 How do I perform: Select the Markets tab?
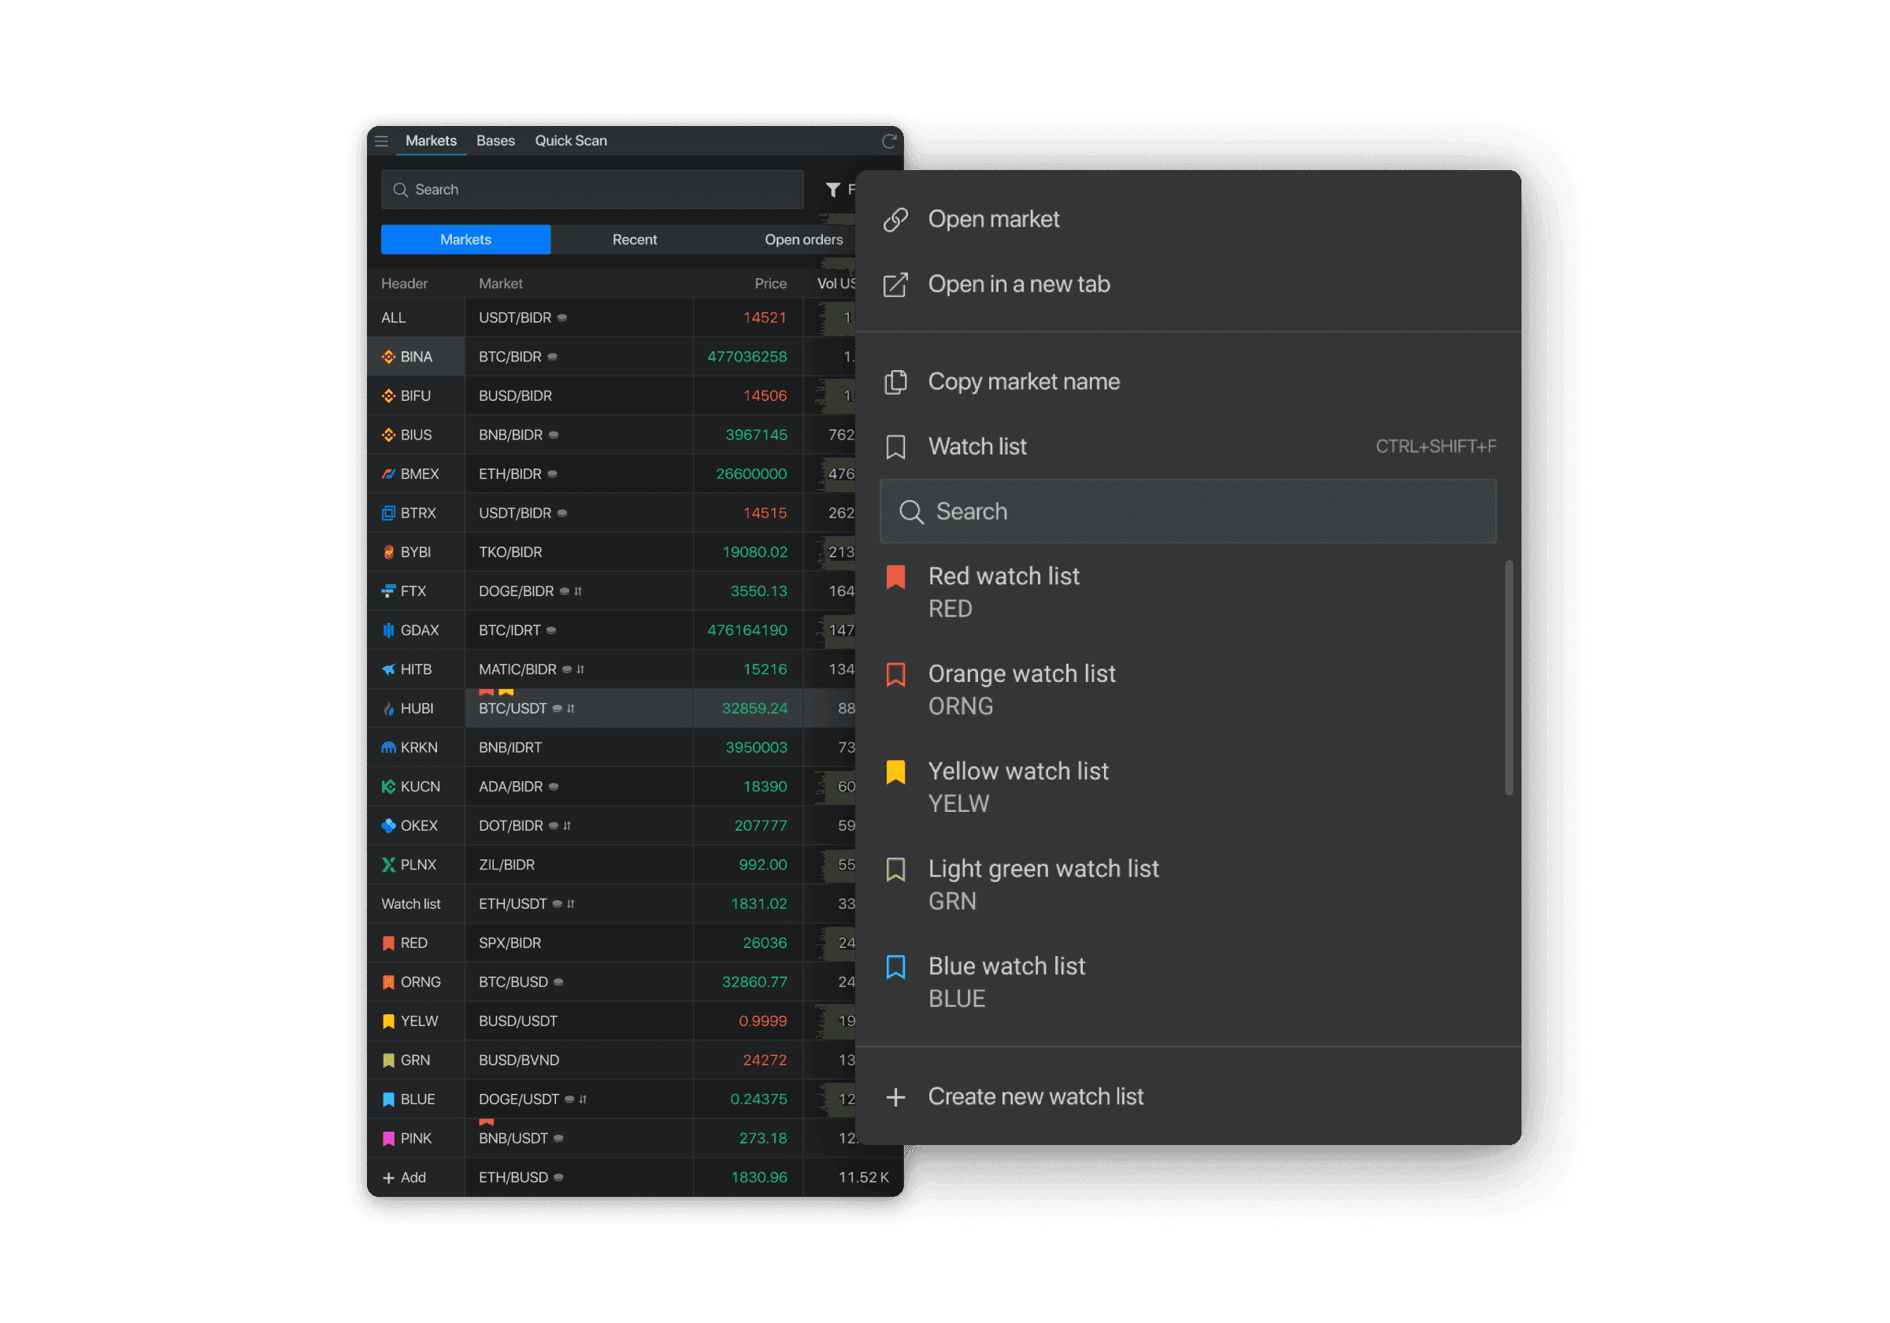[469, 240]
